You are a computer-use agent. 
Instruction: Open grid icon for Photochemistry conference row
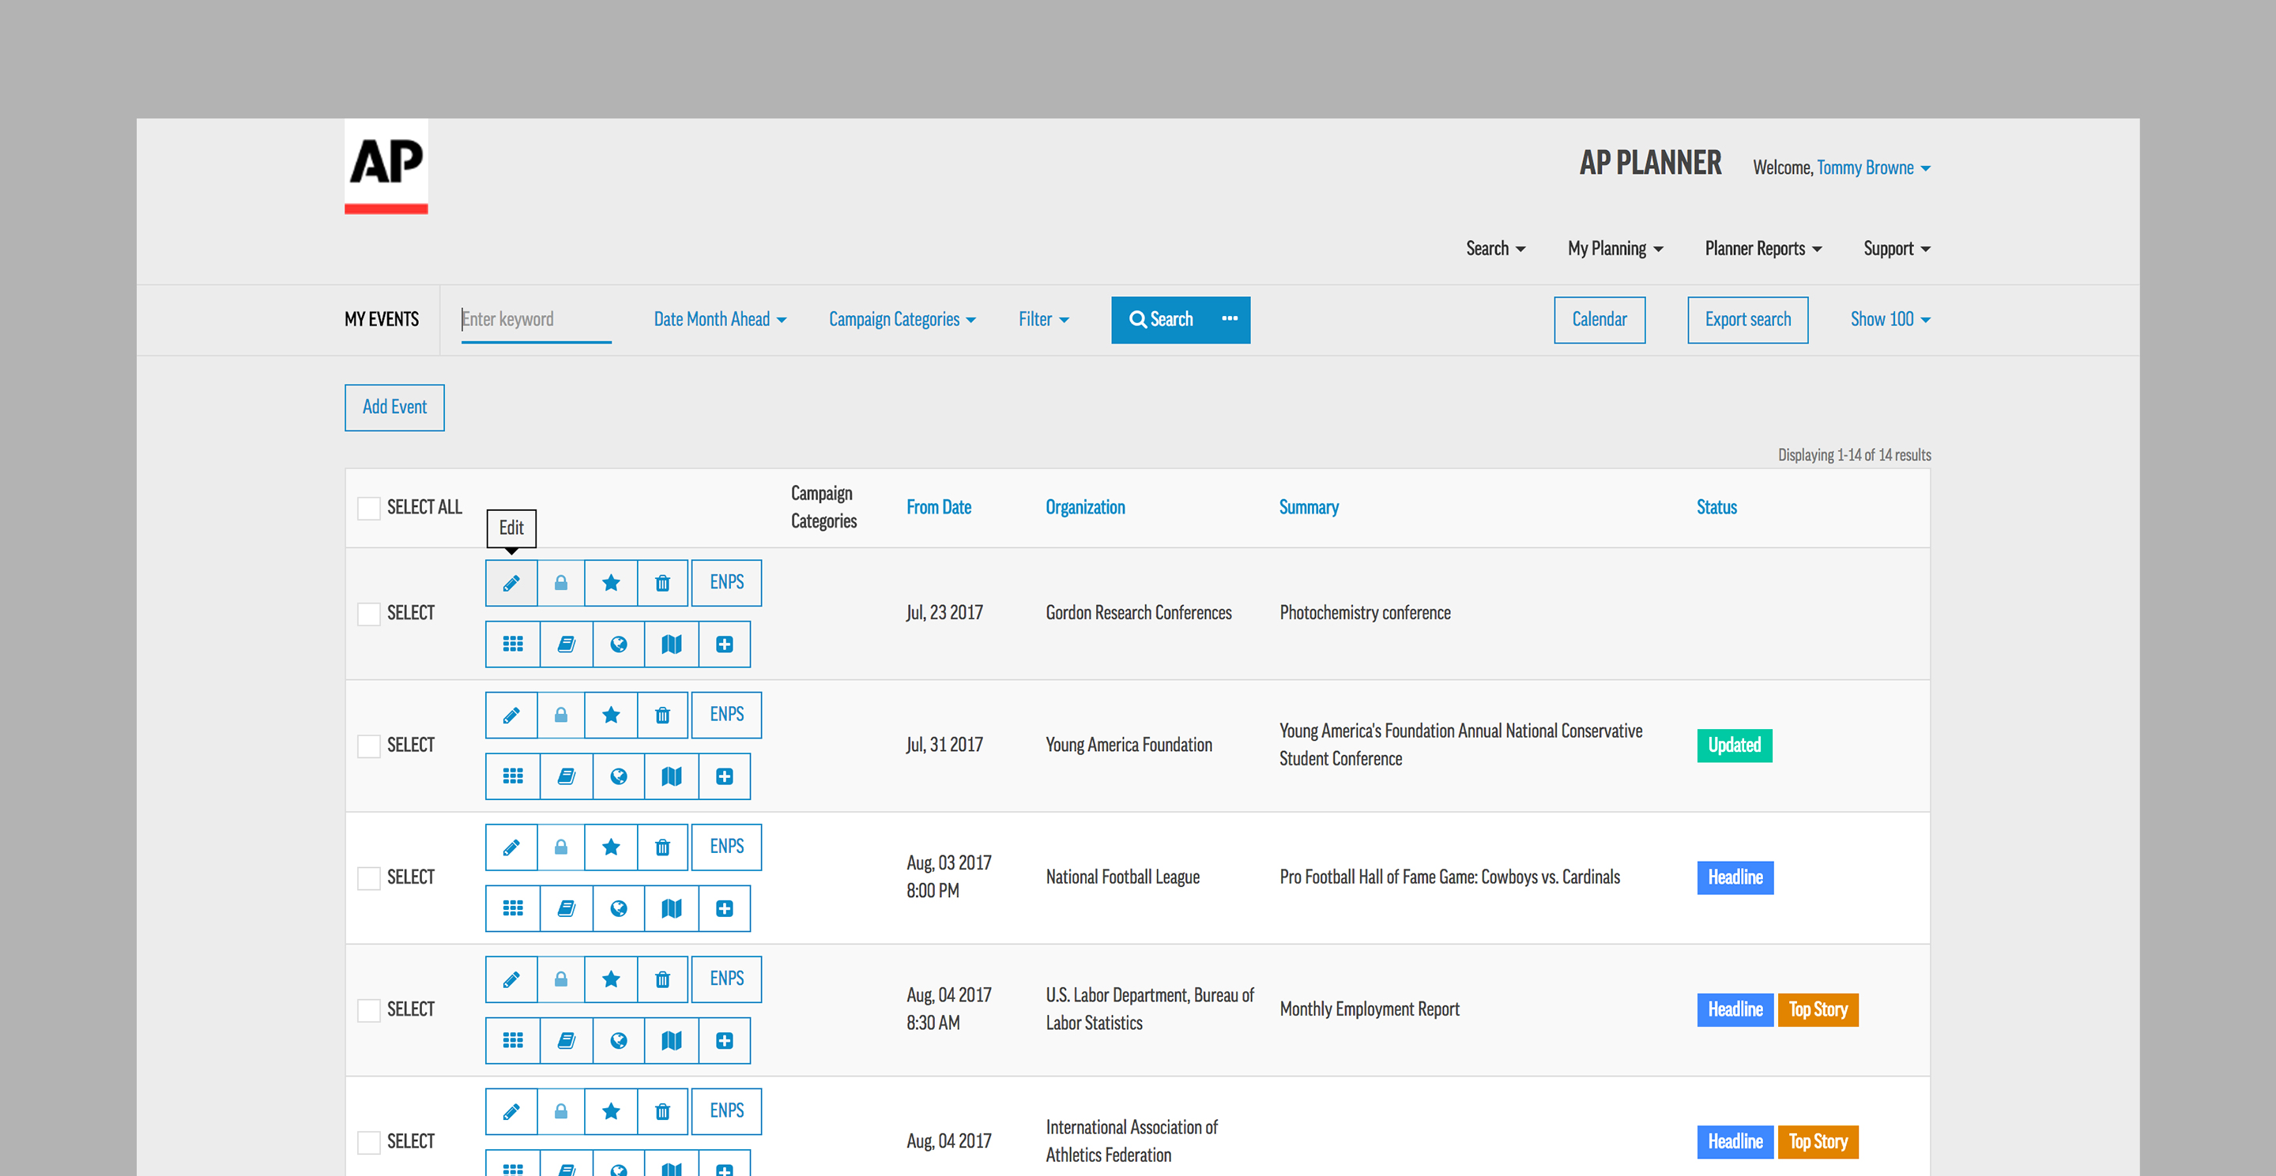512,644
